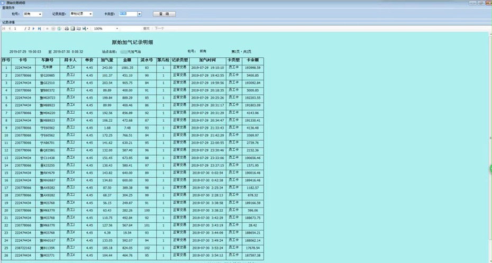Screen dimensions: 492x263
Task: Open page setup for the report
Action: [78, 29]
